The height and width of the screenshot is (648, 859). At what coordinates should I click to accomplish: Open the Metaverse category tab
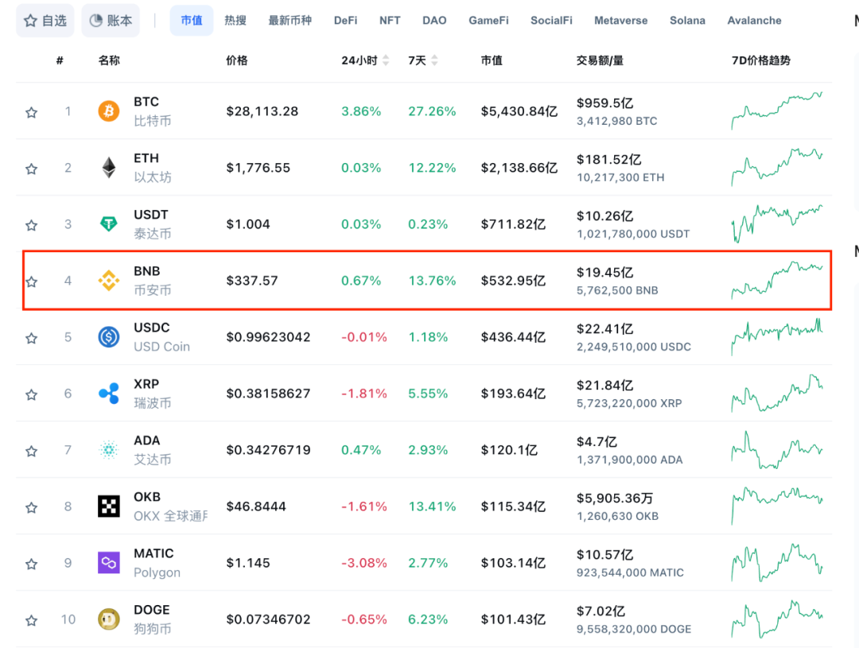pos(620,21)
